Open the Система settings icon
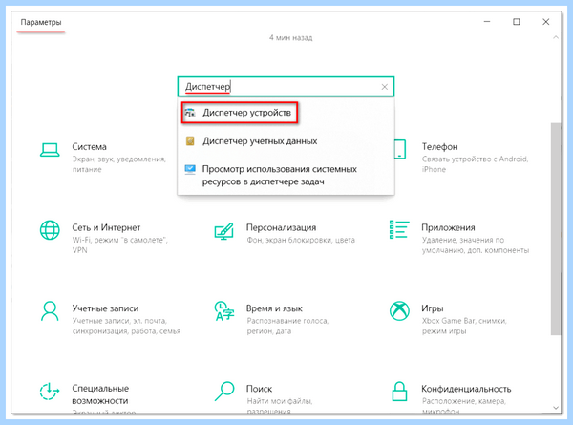Screen dimensions: 573x425 click(50, 150)
